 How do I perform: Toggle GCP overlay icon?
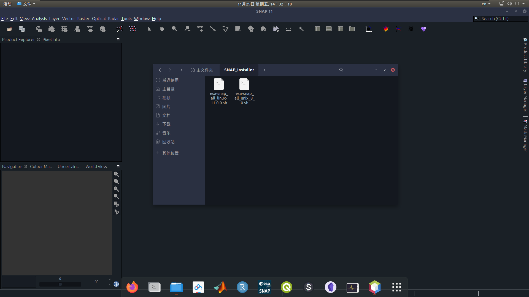[90, 29]
